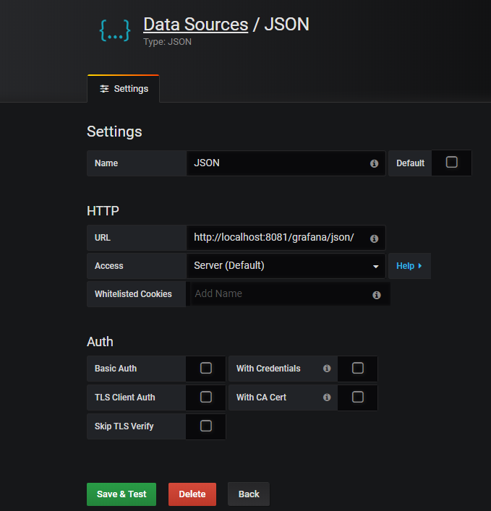Click the 'Whitelisted Cookies' label
The image size is (491, 511).
tap(133, 294)
